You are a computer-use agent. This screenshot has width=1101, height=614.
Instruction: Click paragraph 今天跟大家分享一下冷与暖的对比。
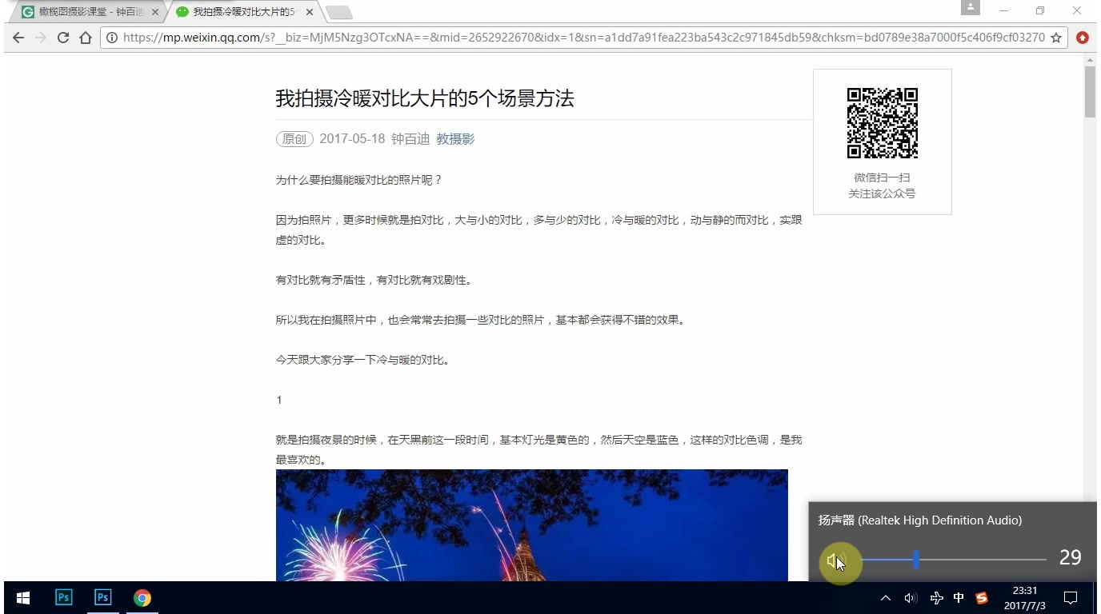[363, 360]
